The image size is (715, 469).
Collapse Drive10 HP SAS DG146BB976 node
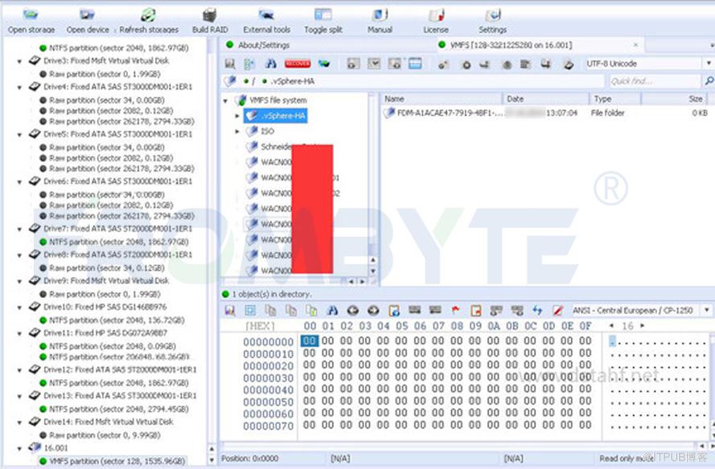19,308
